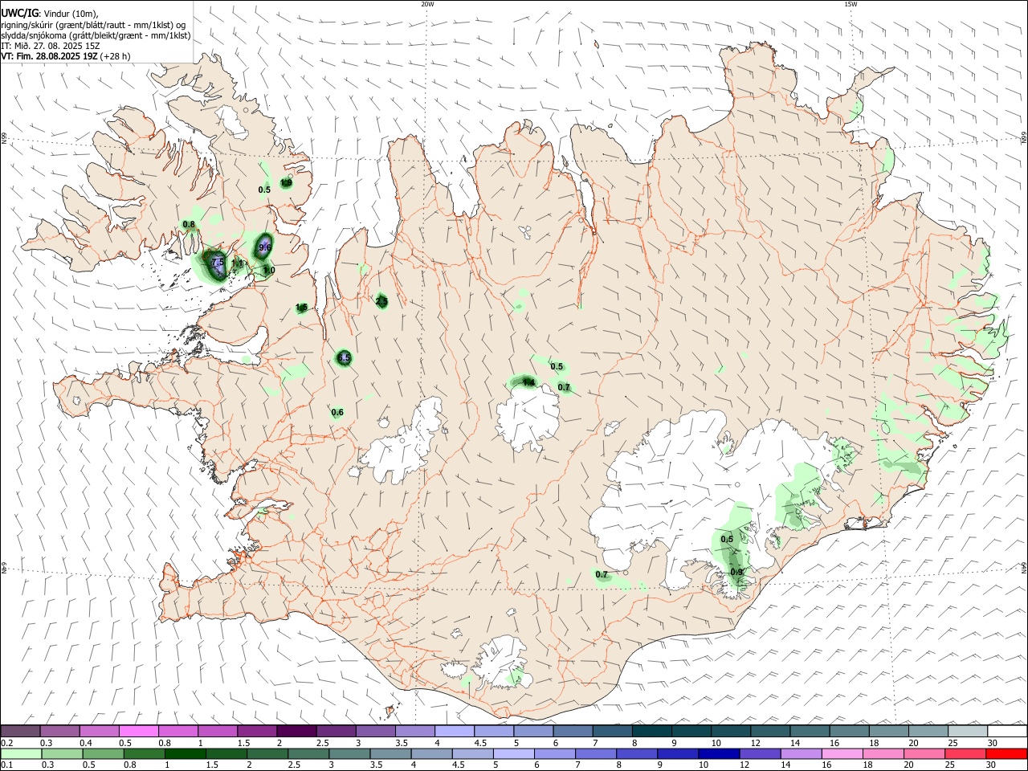
Task: Click the 15W longitude label
Action: click(851, 4)
